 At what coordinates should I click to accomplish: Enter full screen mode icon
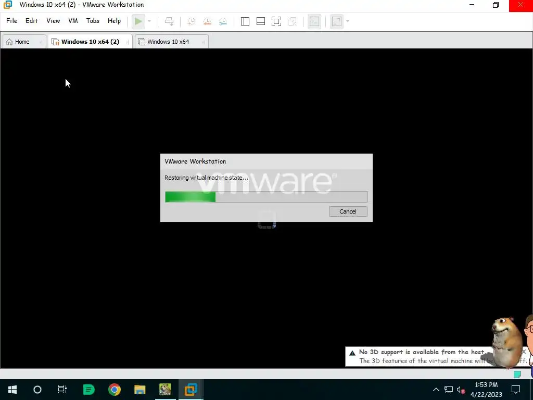pyautogui.click(x=276, y=21)
